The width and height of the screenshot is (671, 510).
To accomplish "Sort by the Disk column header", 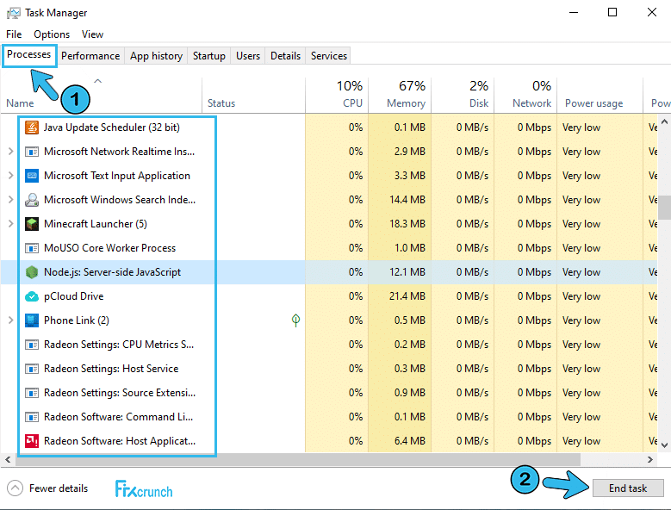I will coord(463,95).
